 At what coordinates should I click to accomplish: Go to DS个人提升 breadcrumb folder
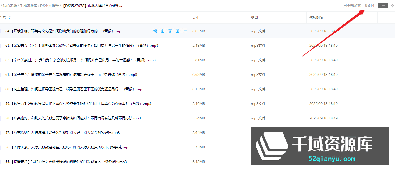click(x=49, y=6)
